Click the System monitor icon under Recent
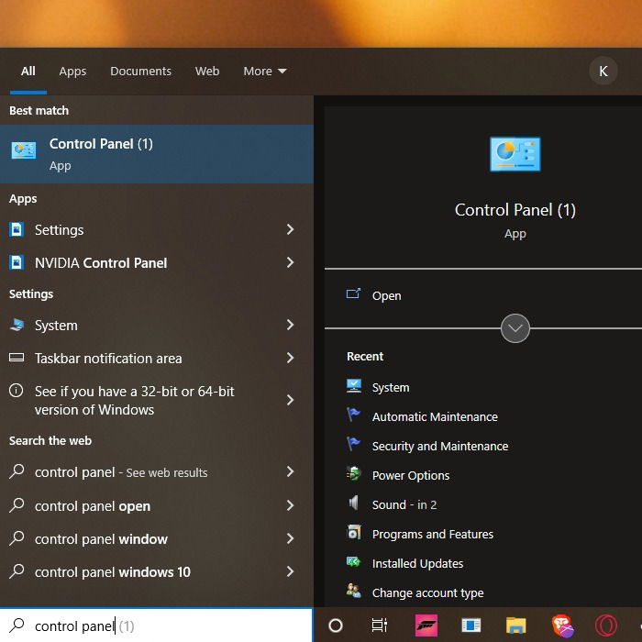 coord(354,386)
